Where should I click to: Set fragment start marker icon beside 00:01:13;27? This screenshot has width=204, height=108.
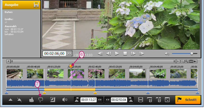(x=77, y=100)
